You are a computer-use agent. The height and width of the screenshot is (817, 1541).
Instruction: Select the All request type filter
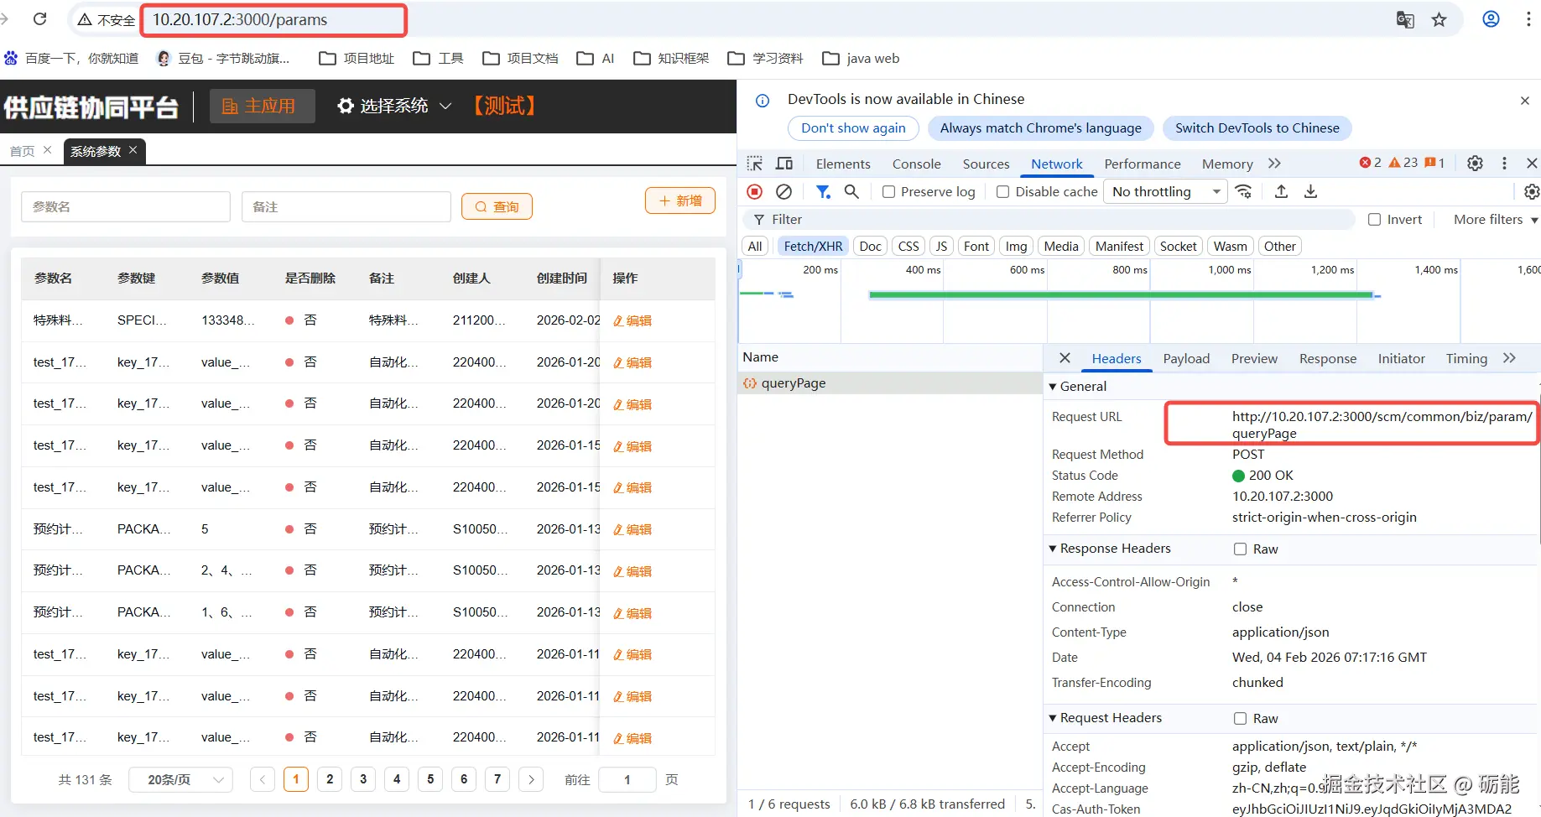coord(755,247)
